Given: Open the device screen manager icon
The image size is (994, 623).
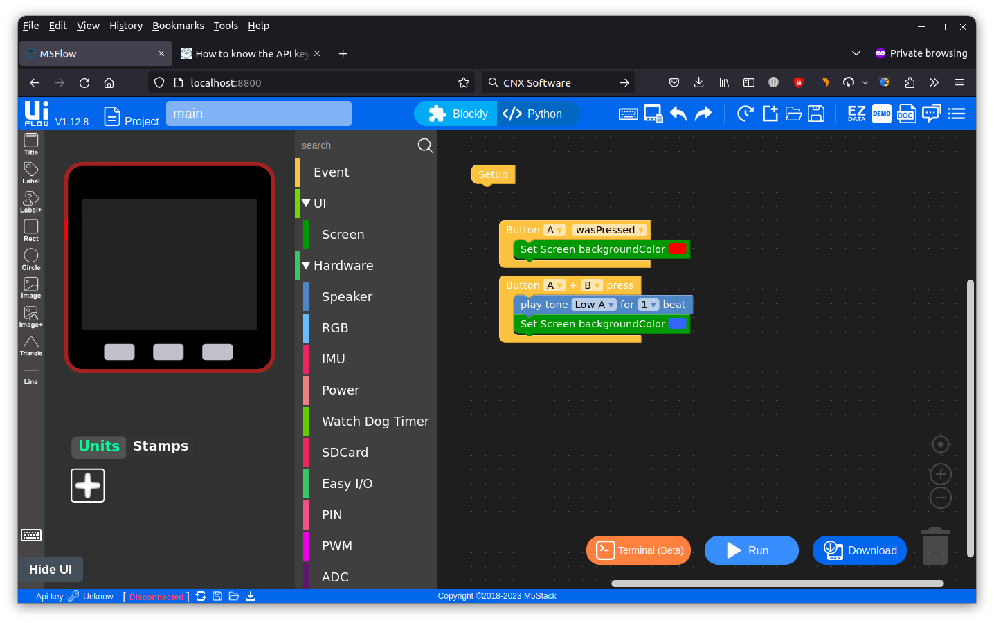Looking at the screenshot, I should (653, 114).
